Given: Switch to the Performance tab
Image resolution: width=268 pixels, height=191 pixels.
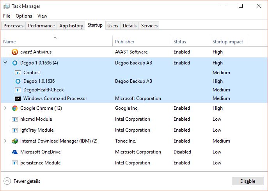Looking at the screenshot, I should click(x=41, y=26).
